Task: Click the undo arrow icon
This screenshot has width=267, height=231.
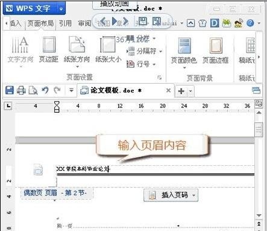Action: [x=45, y=90]
